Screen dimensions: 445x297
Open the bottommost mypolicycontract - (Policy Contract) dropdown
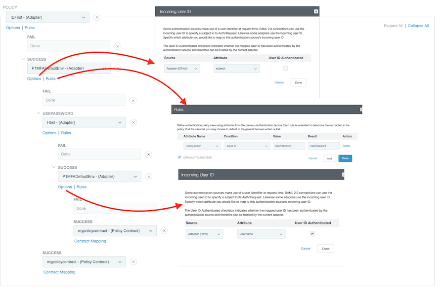point(84,262)
